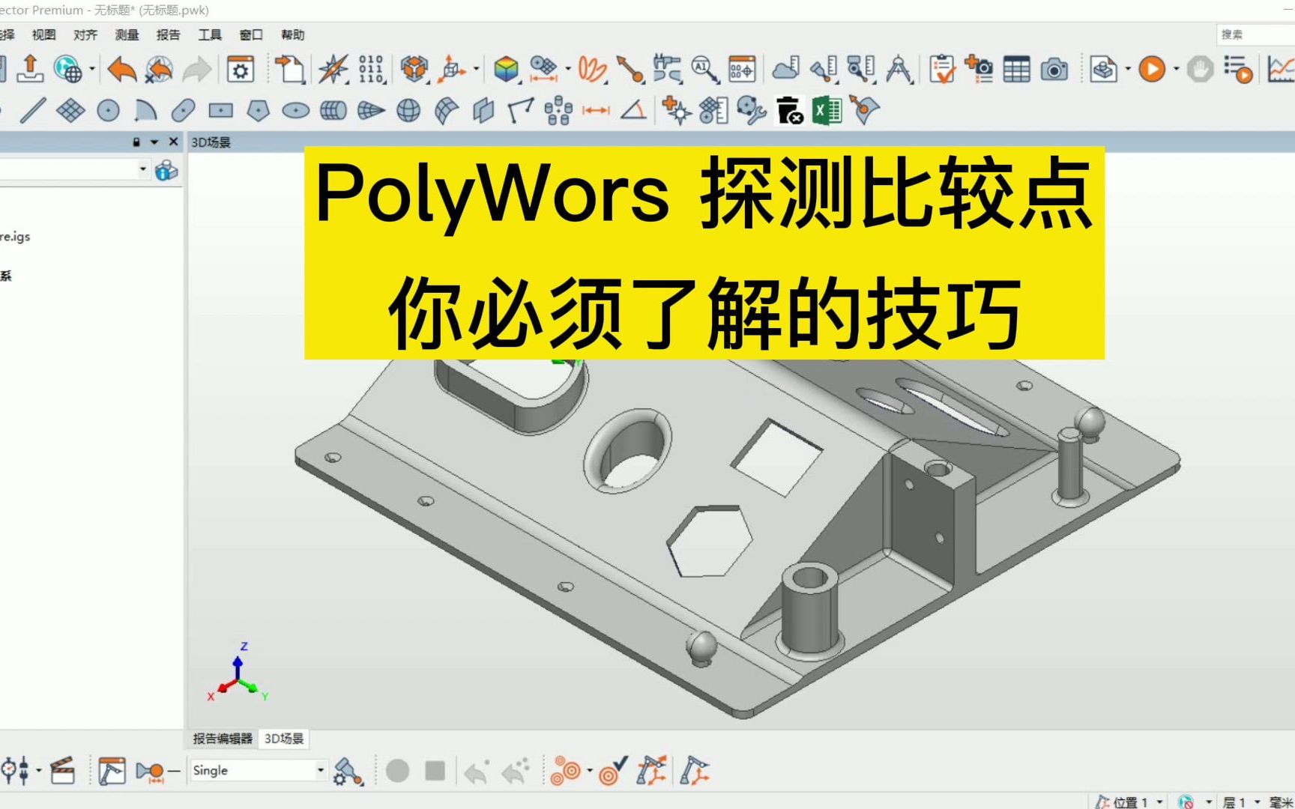
Task: Select the polygon feature icon
Action: (x=258, y=111)
